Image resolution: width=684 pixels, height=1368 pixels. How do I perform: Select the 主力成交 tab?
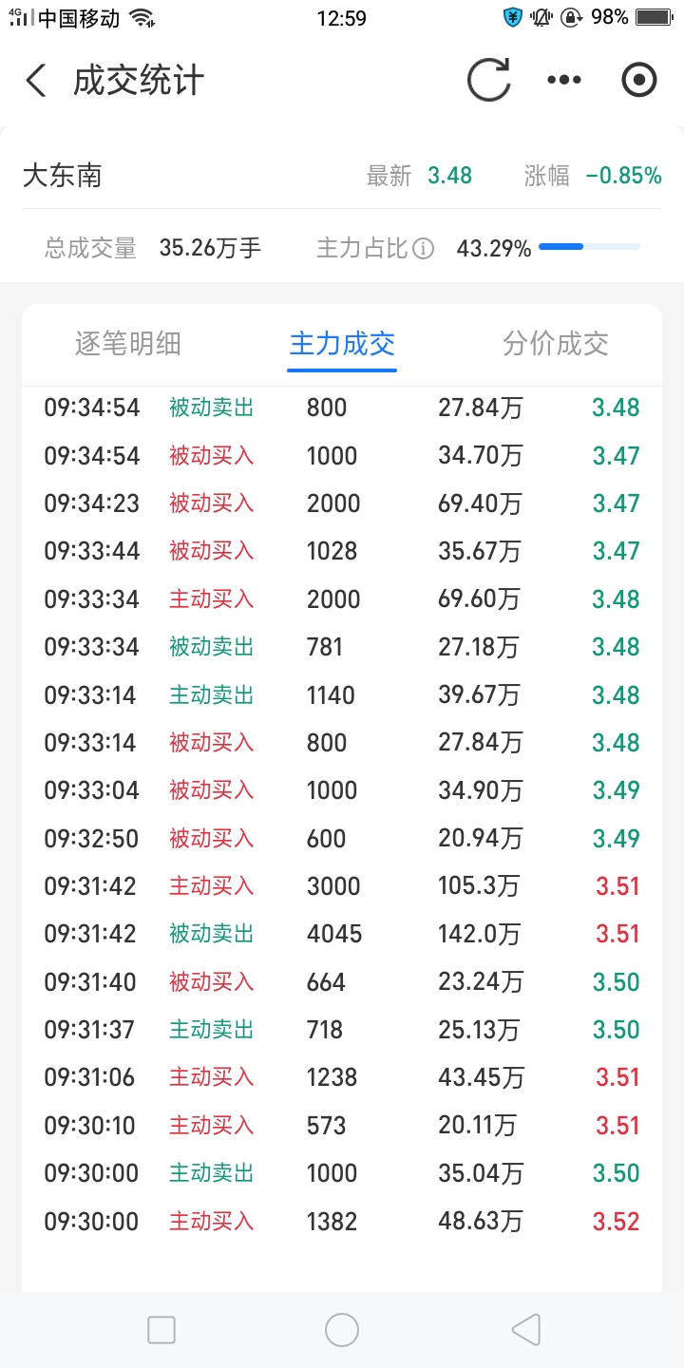point(342,344)
